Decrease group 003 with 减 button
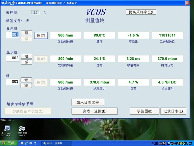The image size is (194, 146). tap(27, 86)
